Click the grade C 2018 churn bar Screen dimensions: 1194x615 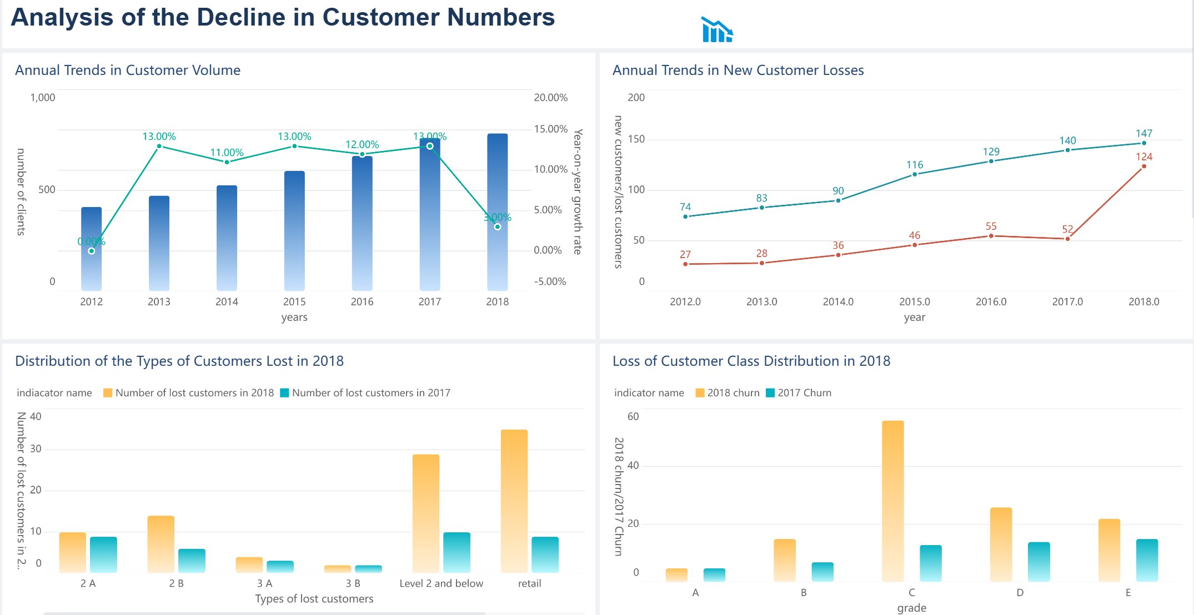tap(892, 500)
